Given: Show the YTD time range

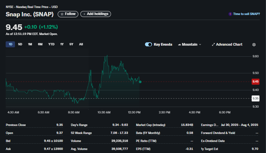Looking at the screenshot, I should [51, 44].
